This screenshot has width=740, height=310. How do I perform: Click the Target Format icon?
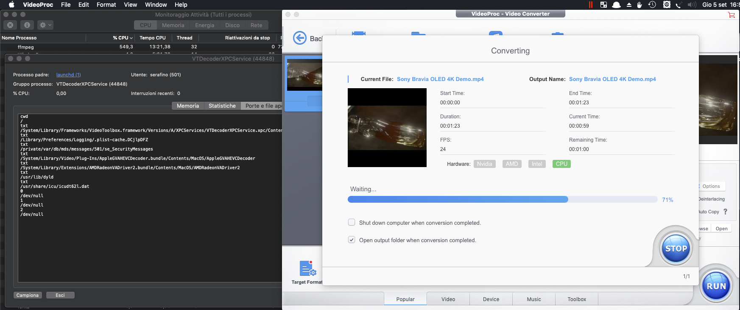point(307,268)
